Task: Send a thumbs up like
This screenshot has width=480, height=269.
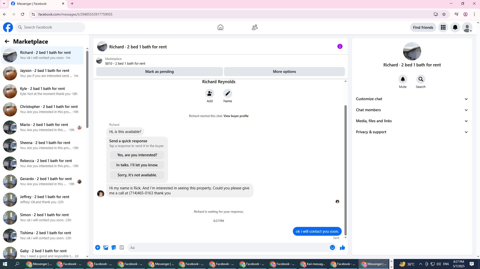Action: (x=342, y=247)
